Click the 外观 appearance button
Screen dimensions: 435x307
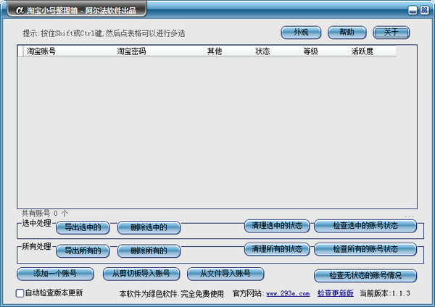coord(301,33)
